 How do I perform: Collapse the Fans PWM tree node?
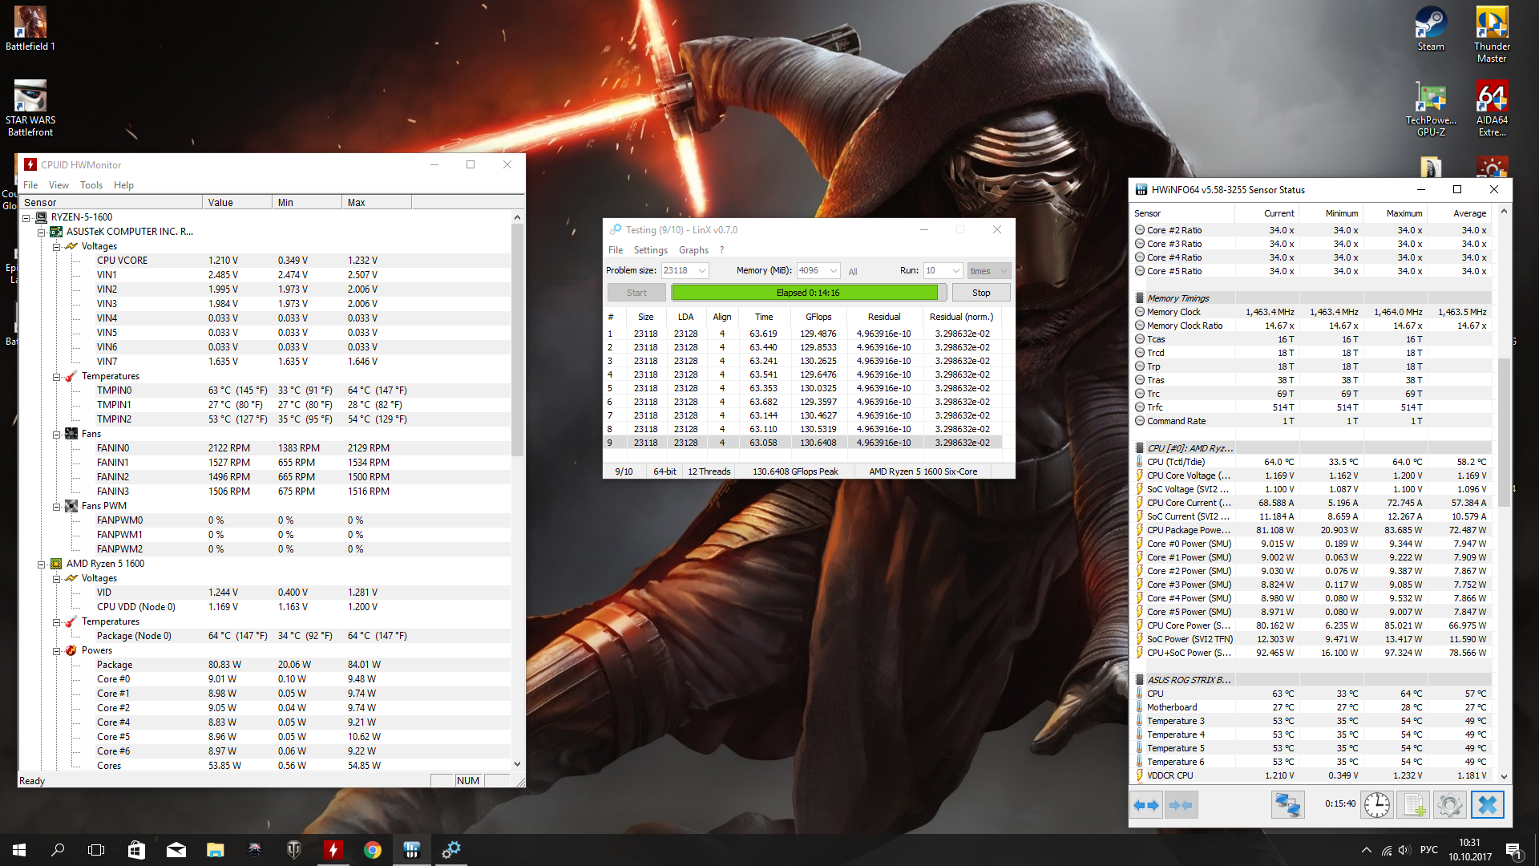point(57,506)
